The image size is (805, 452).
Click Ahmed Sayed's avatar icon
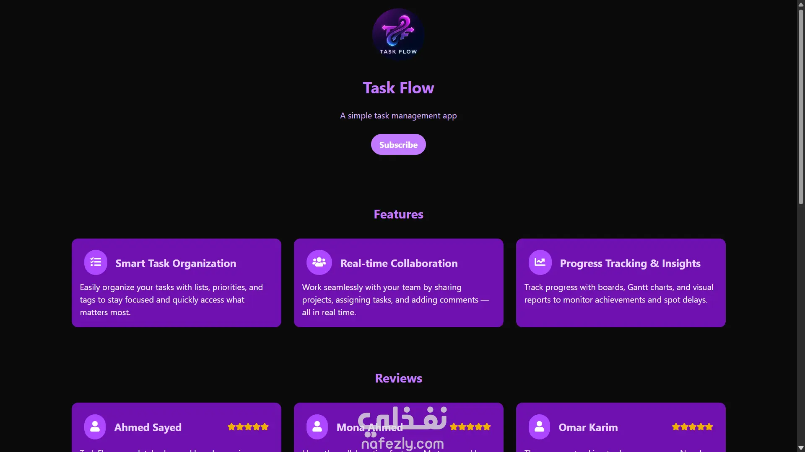pyautogui.click(x=95, y=427)
